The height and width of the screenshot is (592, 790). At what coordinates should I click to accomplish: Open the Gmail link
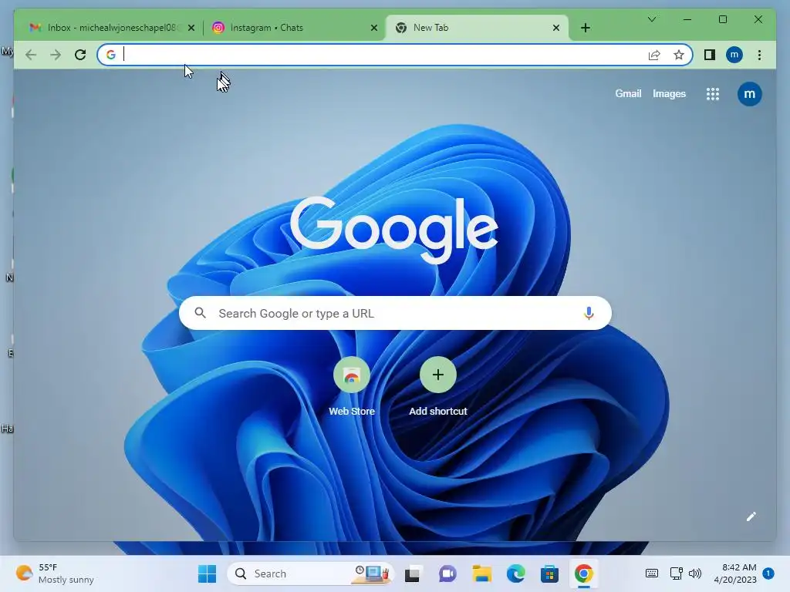[628, 93]
